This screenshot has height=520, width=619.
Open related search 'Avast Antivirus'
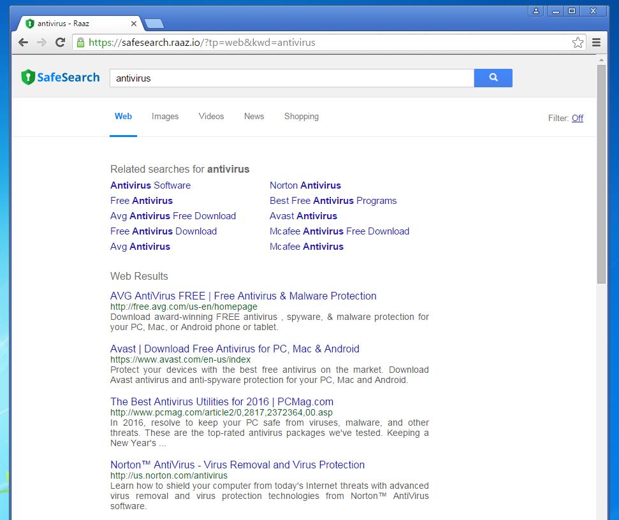coord(303,216)
